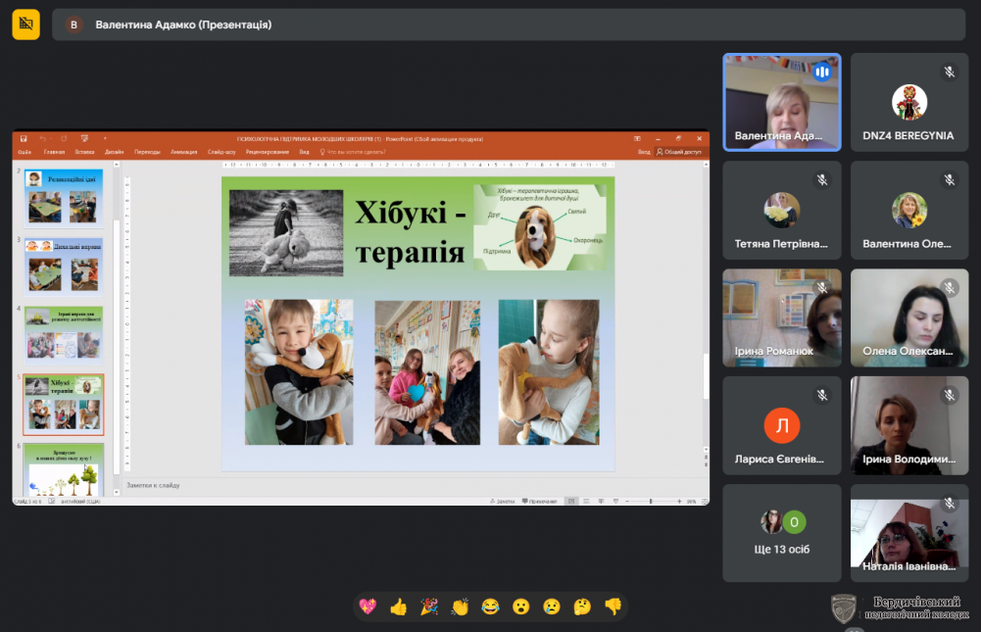Image resolution: width=981 pixels, height=632 pixels.
Task: Click the party popper reaction emoji
Action: [x=429, y=607]
